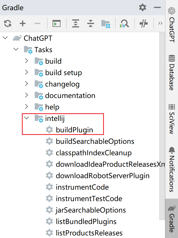This screenshot has width=178, height=238.
Task: Click the "documentation" label
Action: 70,95
